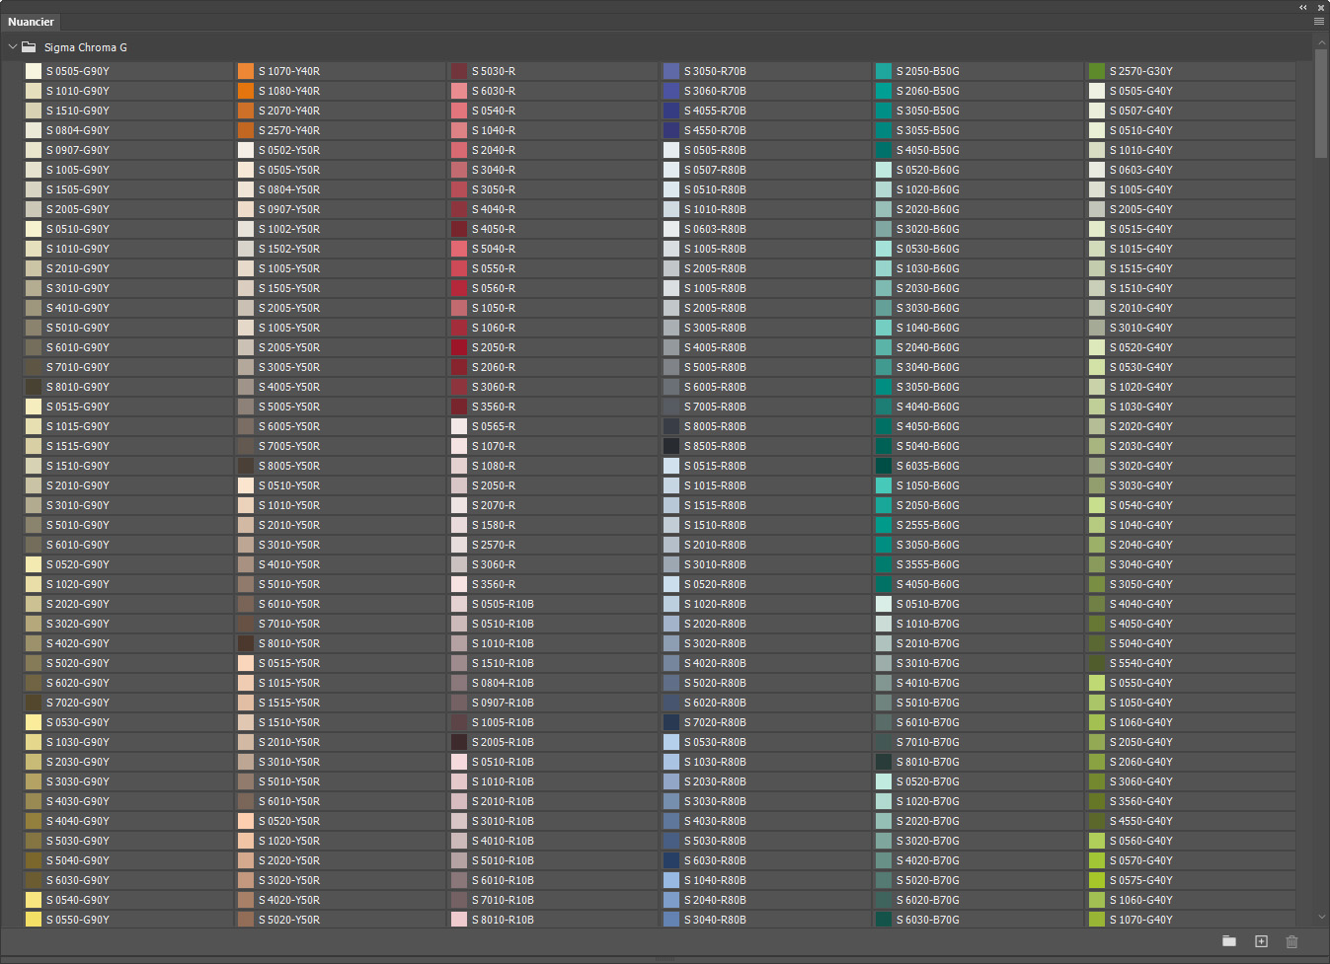Pick the S 2050-B50G teal swatch
The image size is (1330, 964).
884,71
